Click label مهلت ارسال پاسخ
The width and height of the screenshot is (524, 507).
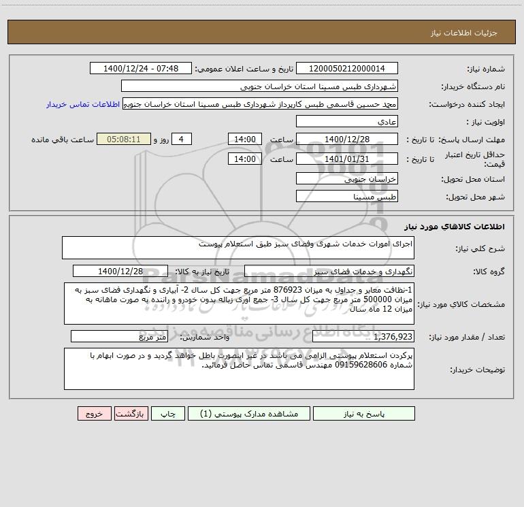(473, 140)
